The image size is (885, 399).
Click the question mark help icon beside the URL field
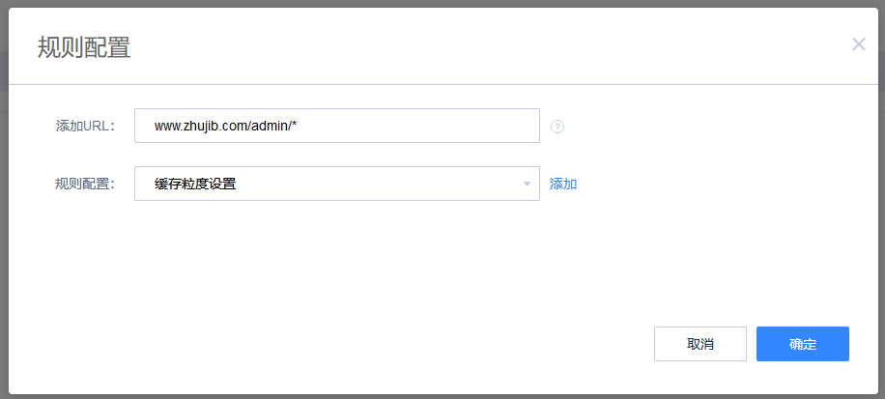(x=557, y=127)
